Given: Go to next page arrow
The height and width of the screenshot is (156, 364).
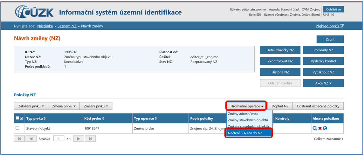Looking at the screenshot, I should coord(79,139).
